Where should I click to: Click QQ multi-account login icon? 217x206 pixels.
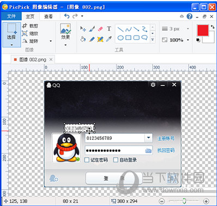(53, 178)
